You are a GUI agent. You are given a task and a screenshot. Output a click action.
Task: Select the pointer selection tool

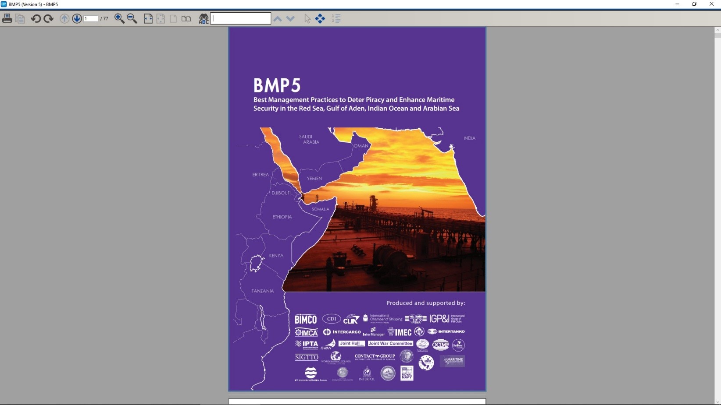coord(307,18)
